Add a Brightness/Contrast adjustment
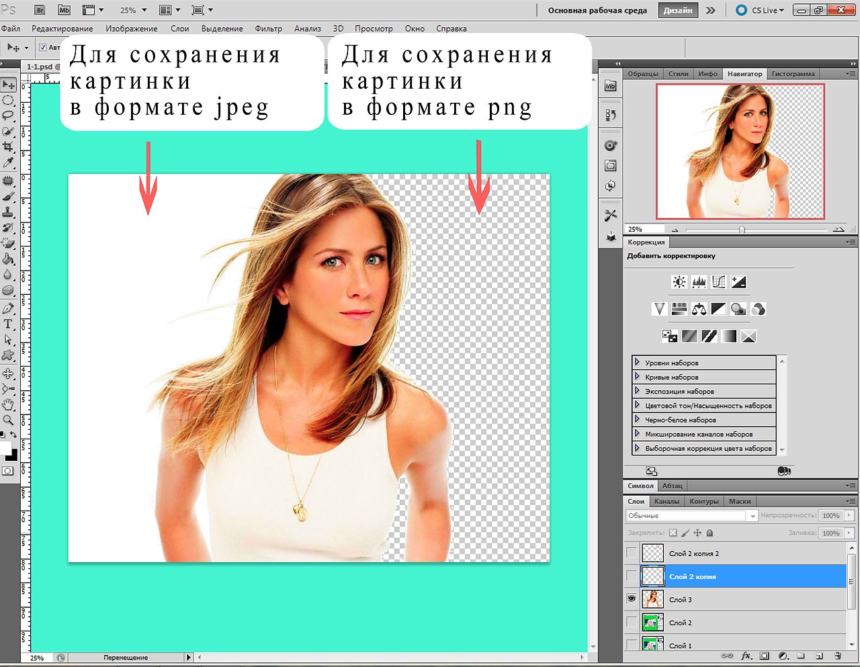This screenshot has height=667, width=860. (679, 282)
